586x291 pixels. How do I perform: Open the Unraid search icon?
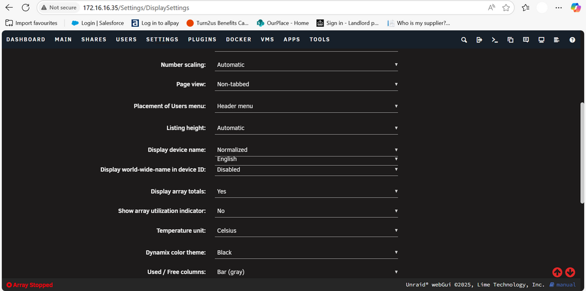[x=464, y=40]
